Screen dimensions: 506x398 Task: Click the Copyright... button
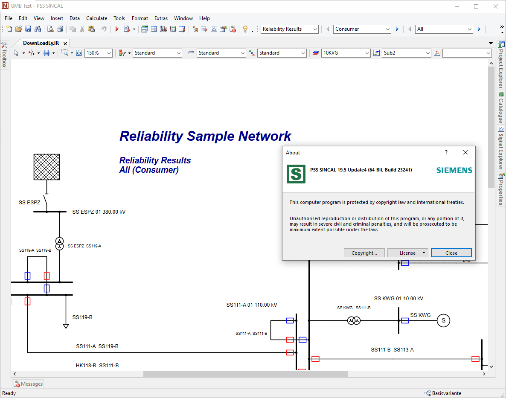coord(364,253)
